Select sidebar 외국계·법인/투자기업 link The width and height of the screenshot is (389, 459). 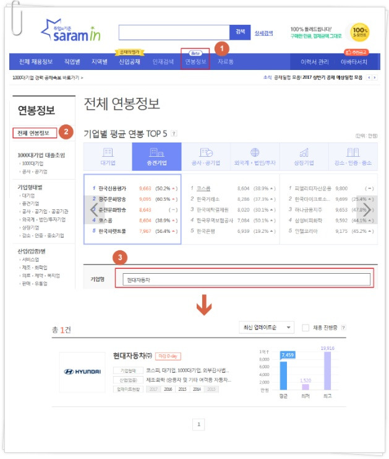coord(44,219)
